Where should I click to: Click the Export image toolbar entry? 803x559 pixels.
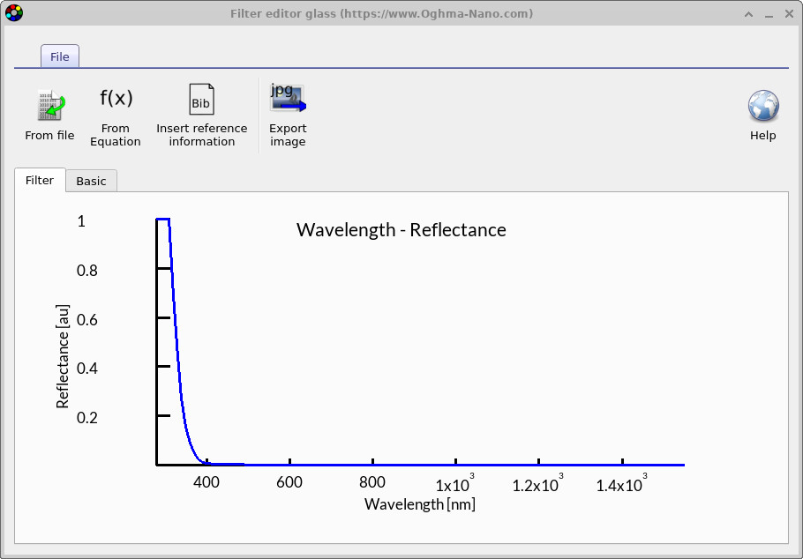[x=288, y=134]
